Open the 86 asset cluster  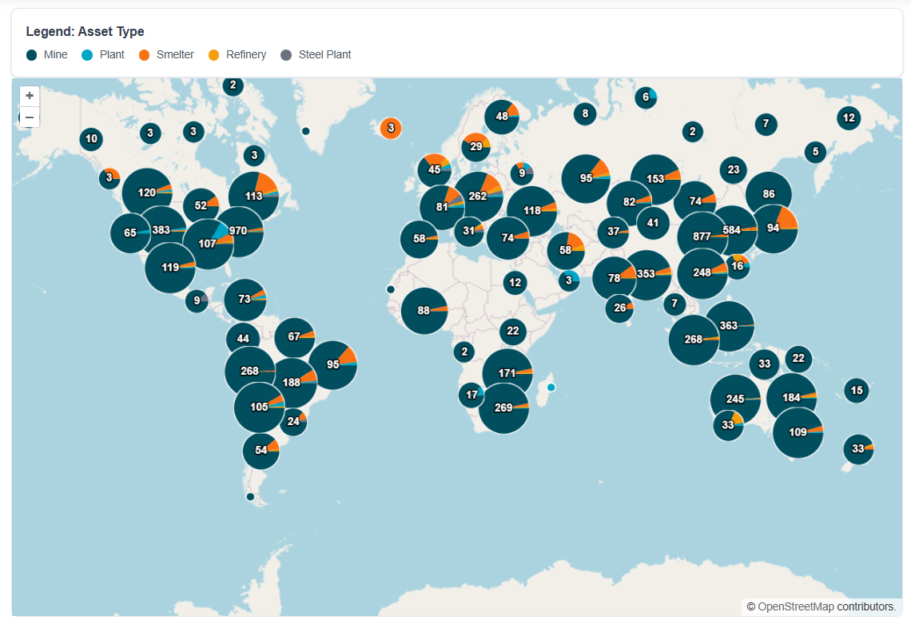click(x=769, y=195)
